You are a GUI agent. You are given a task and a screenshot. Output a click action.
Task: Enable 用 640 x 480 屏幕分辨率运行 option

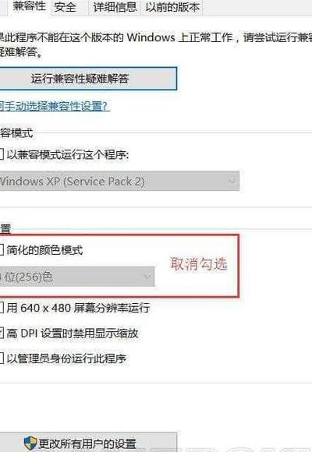[1, 308]
